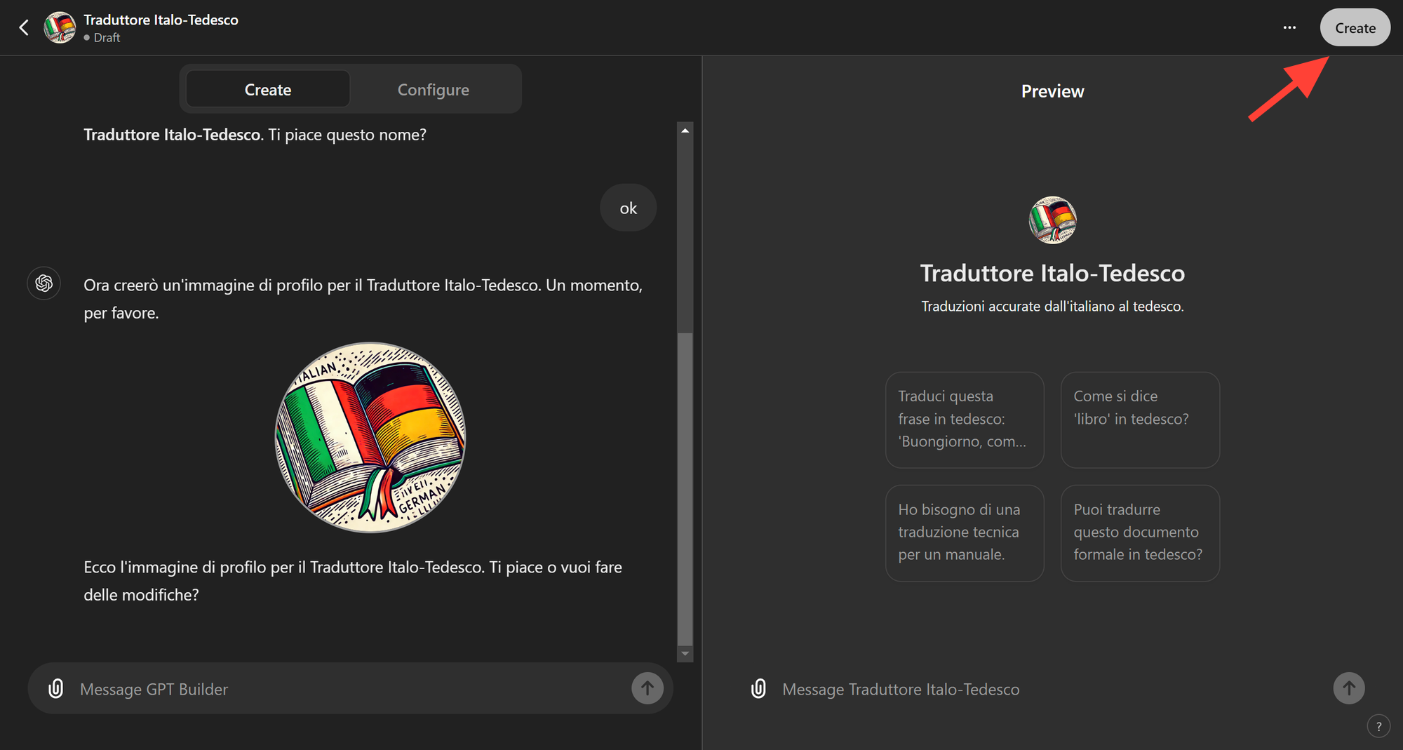The width and height of the screenshot is (1403, 750).
Task: Click the ChatGPT logo beside builder message
Action: 44,283
